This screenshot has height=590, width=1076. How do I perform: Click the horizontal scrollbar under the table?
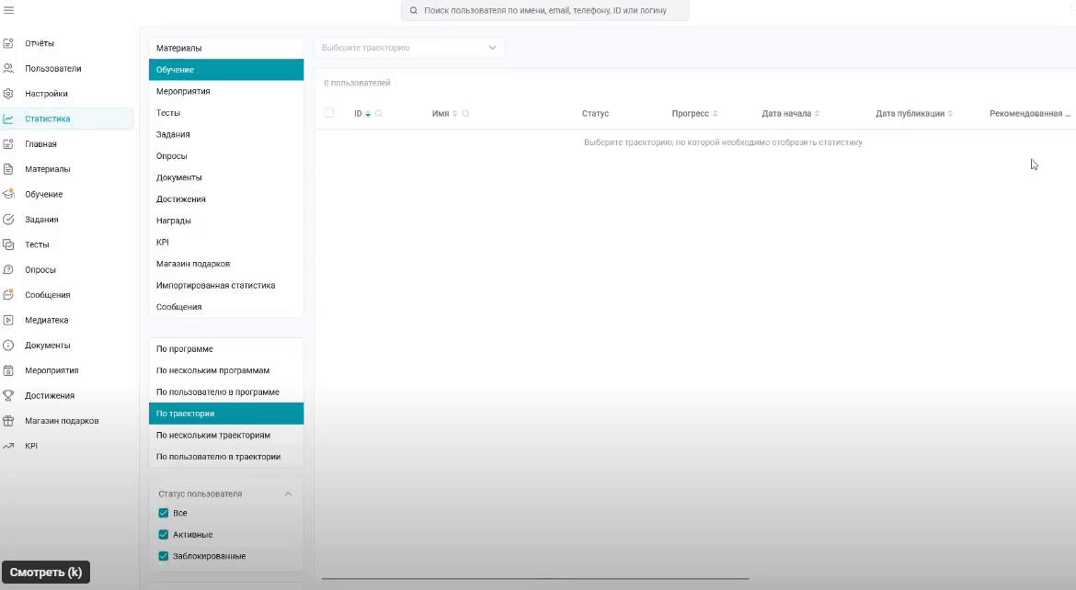click(535, 579)
